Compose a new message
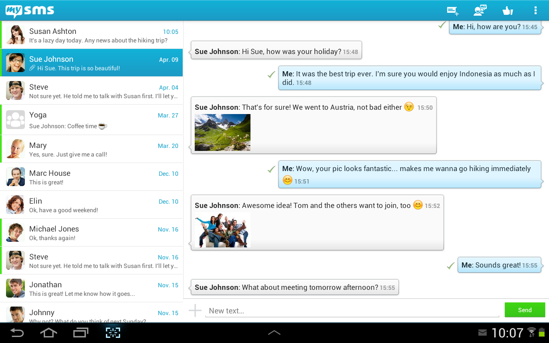This screenshot has height=343, width=549. click(x=452, y=10)
